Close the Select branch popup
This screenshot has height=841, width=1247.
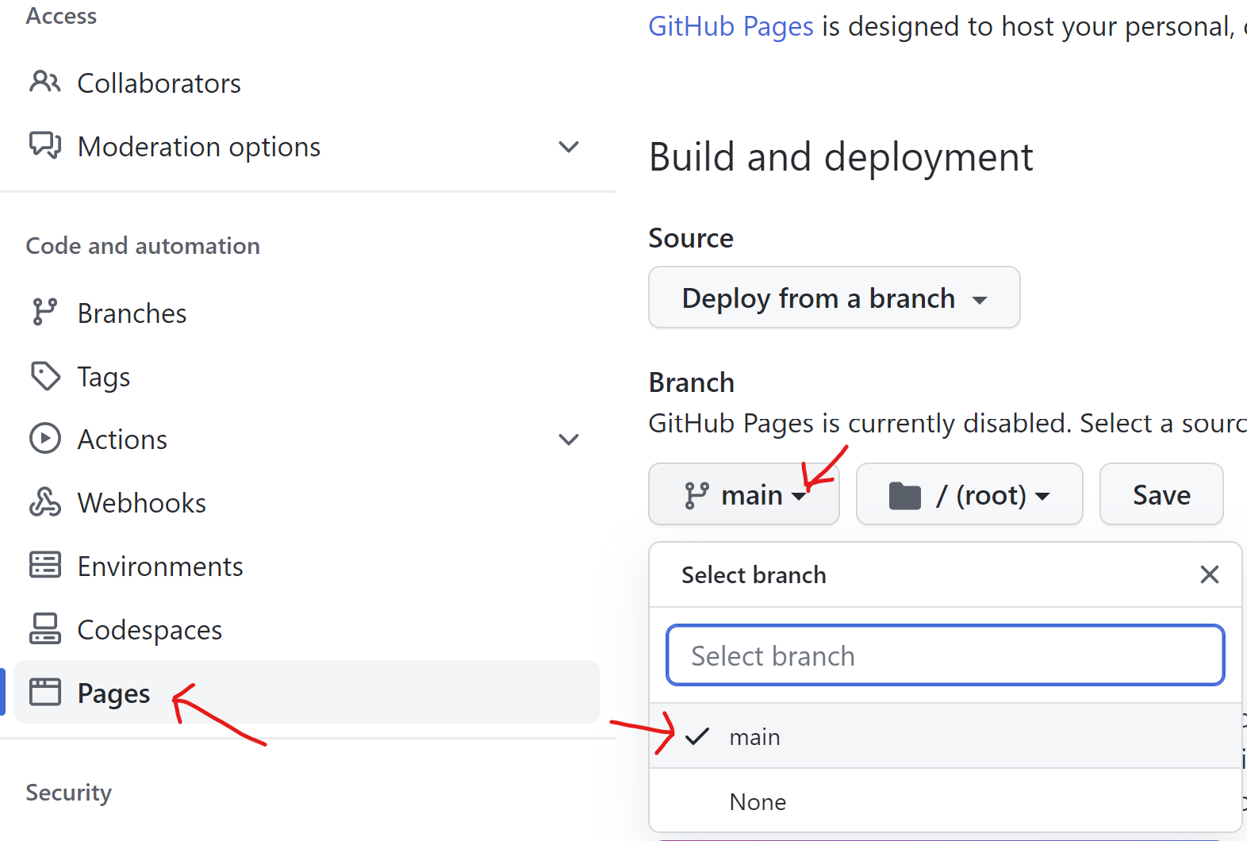[1209, 574]
